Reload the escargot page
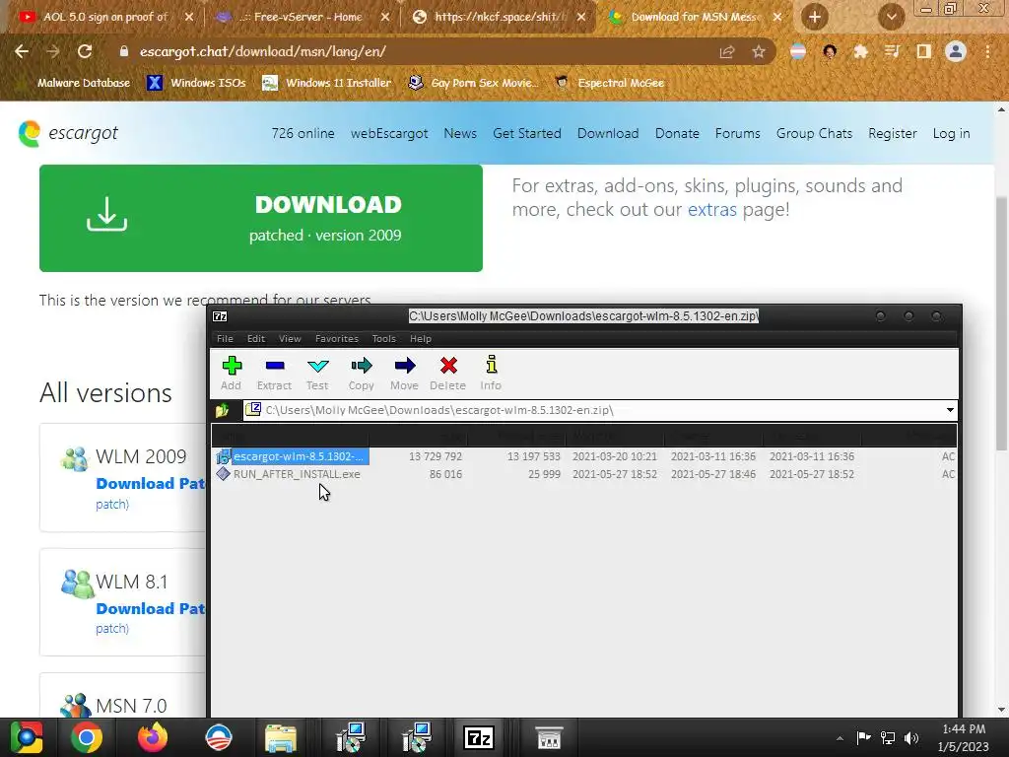Screen dimensions: 1009x757 [x=85, y=51]
